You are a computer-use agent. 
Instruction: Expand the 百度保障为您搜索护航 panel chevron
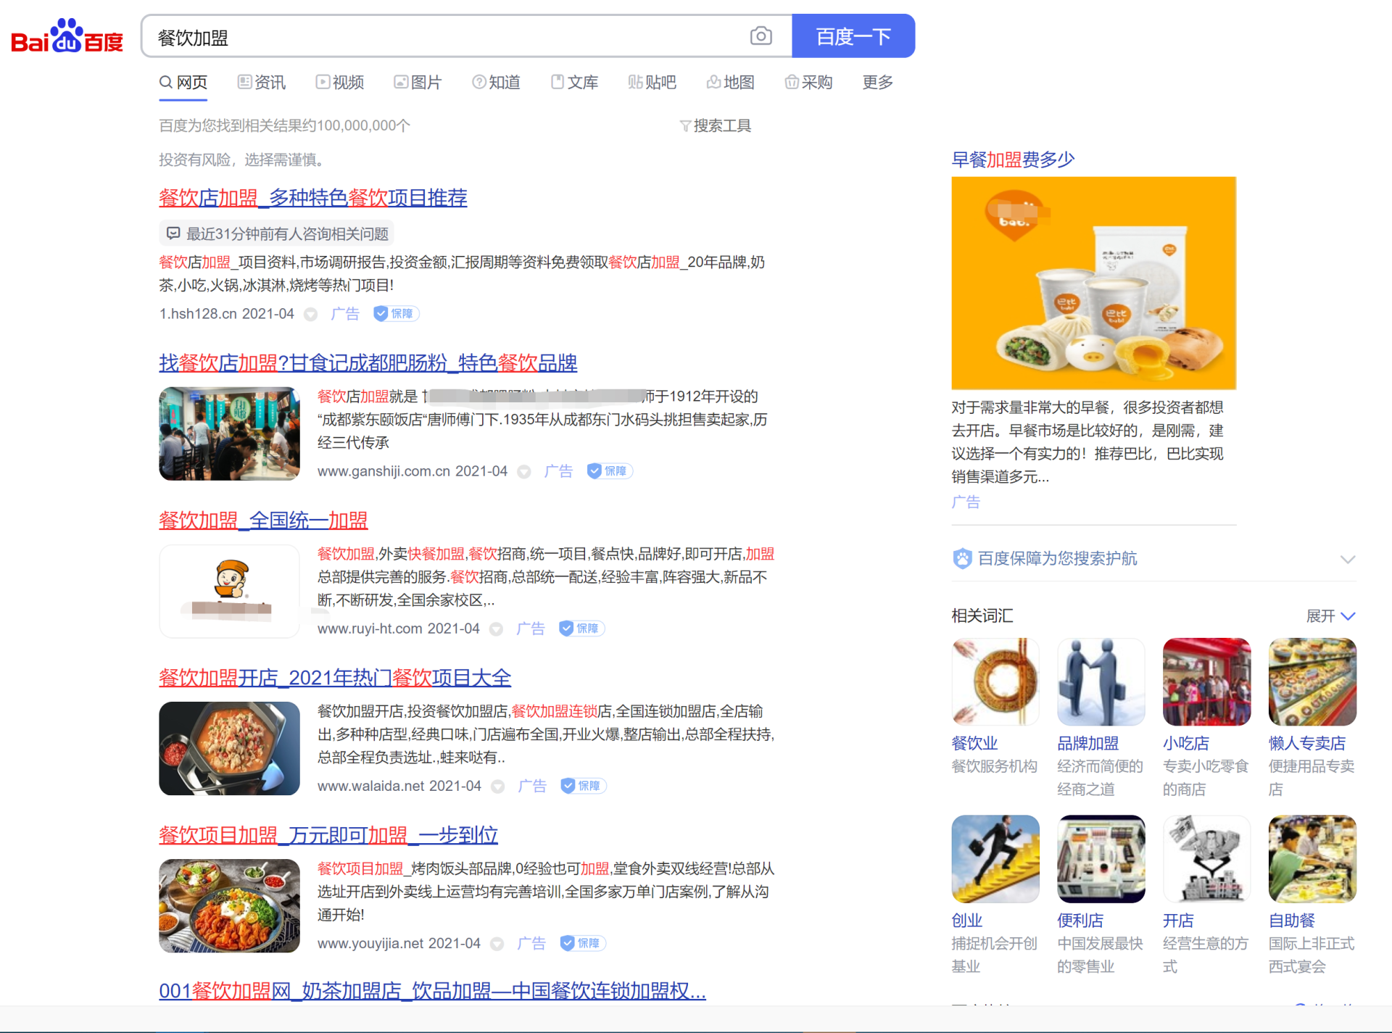click(1348, 560)
